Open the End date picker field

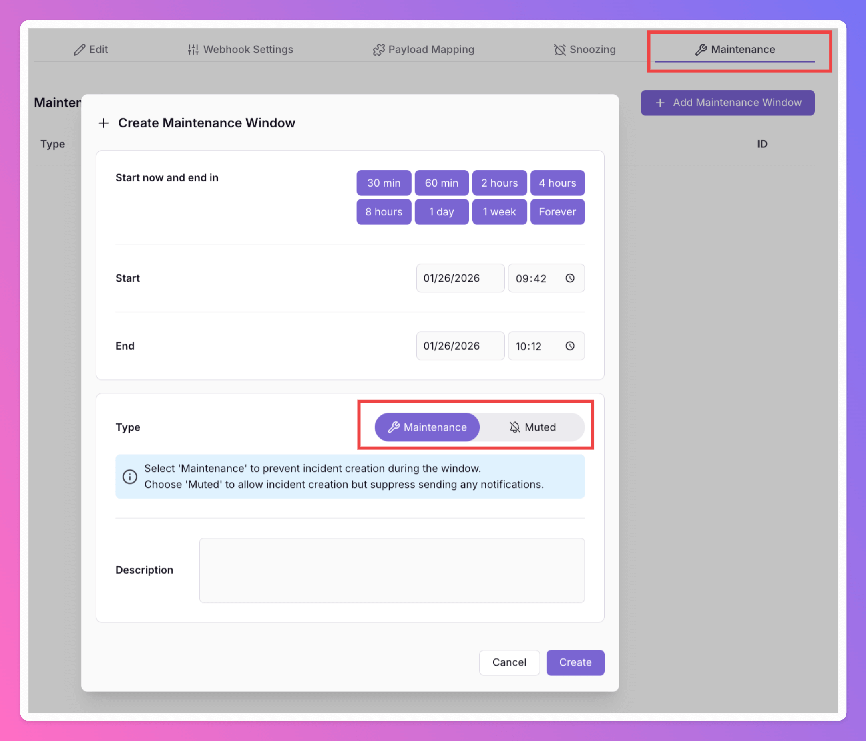pos(460,346)
